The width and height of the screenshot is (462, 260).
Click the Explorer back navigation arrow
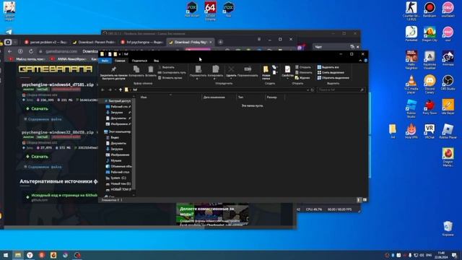click(x=103, y=90)
